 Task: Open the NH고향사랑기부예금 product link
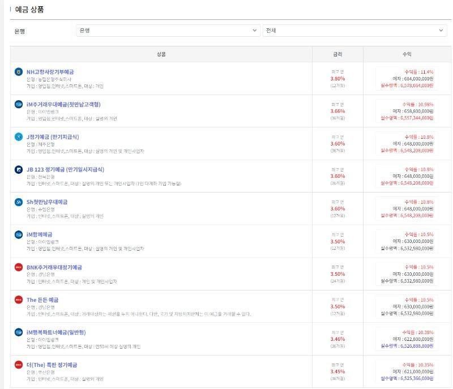tap(50, 72)
